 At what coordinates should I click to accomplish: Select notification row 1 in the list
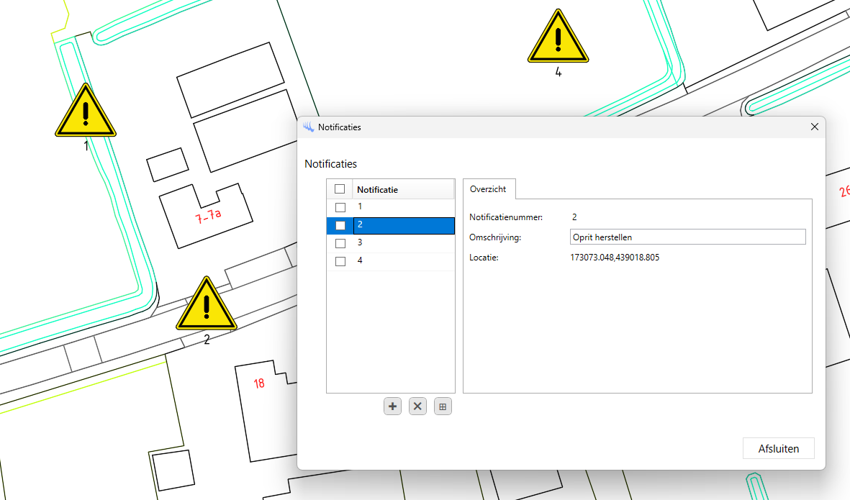[x=403, y=207]
